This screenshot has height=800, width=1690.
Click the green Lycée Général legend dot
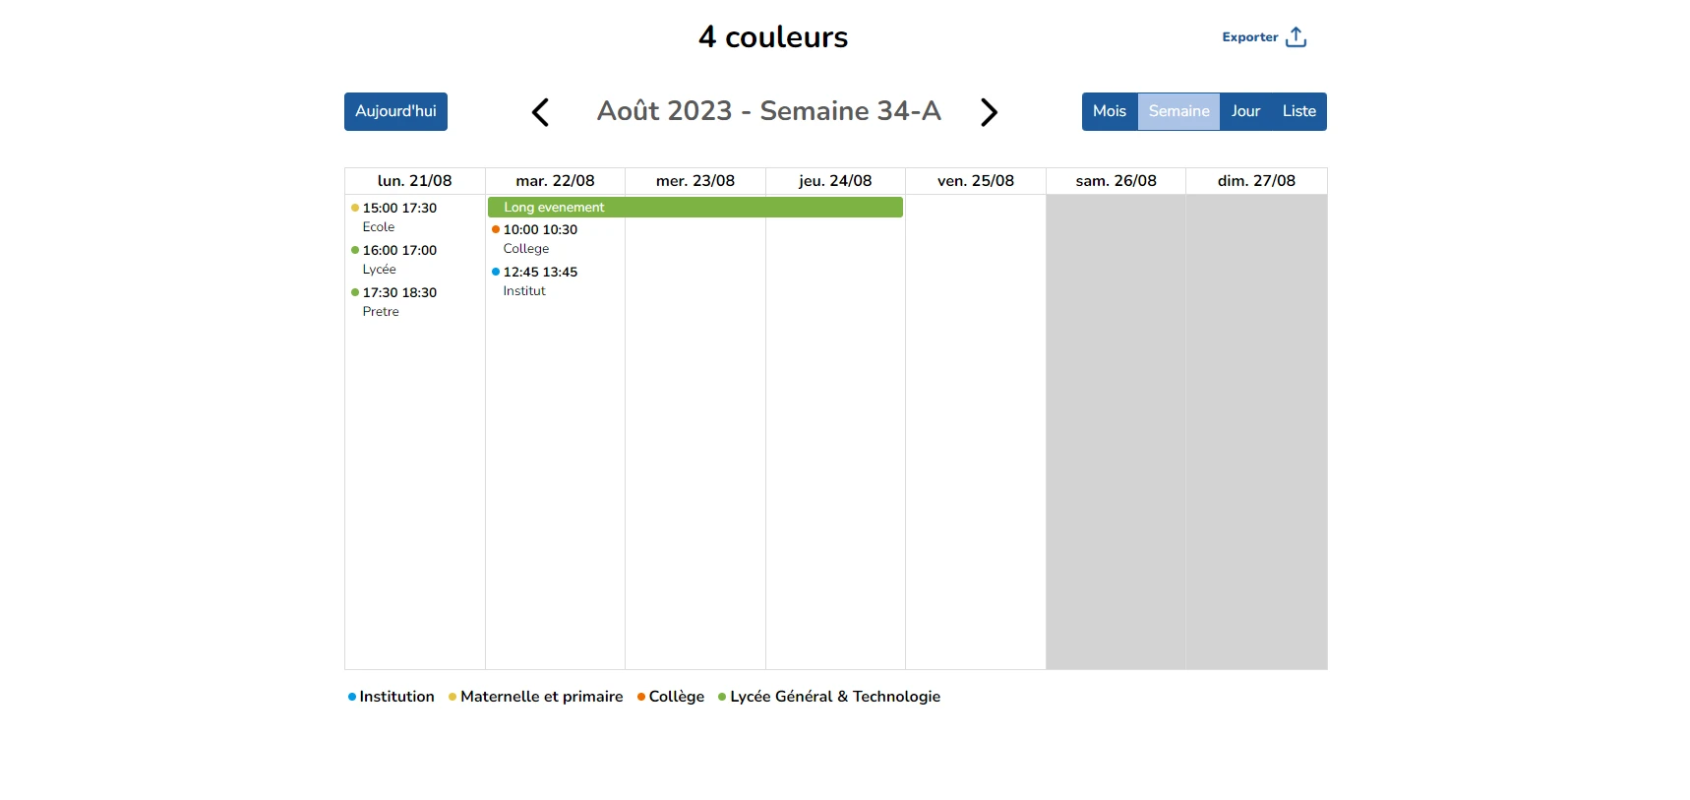pos(722,697)
